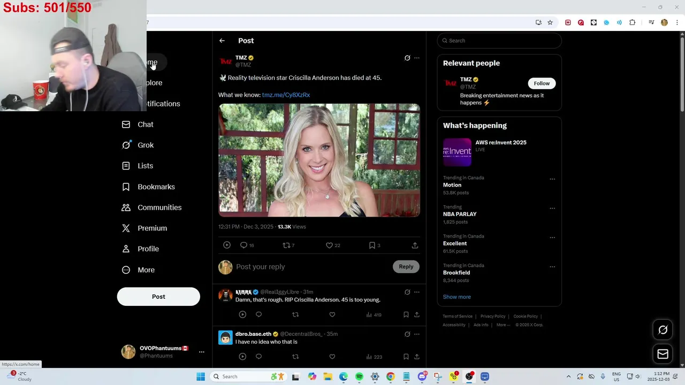Viewport: 685px width, 385px height.
Task: Open Chrome media control icon
Action: click(651, 22)
